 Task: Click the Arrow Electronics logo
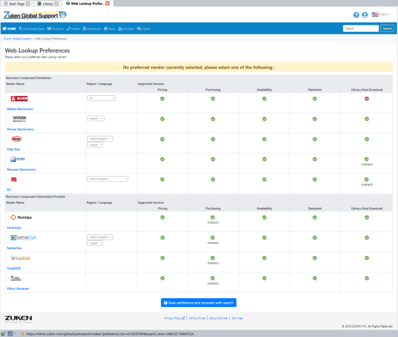point(19,119)
